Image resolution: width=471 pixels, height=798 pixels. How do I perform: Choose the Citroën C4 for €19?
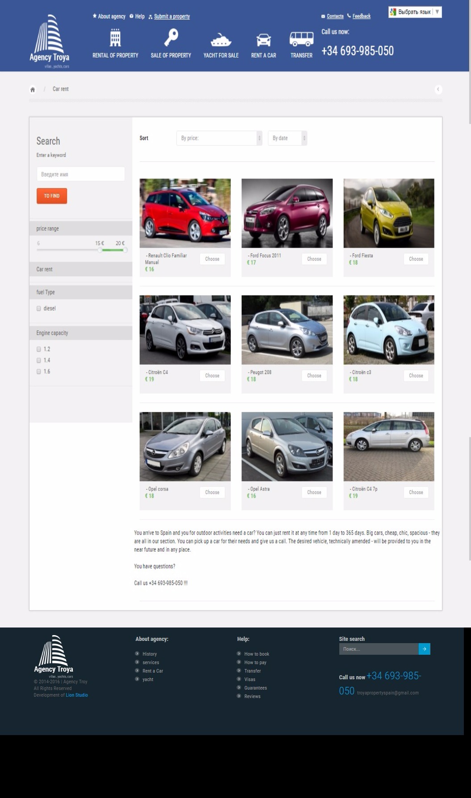212,375
